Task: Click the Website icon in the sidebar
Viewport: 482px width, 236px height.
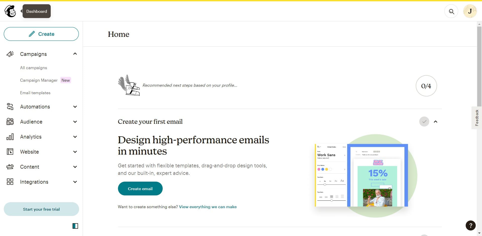Action: (10, 152)
